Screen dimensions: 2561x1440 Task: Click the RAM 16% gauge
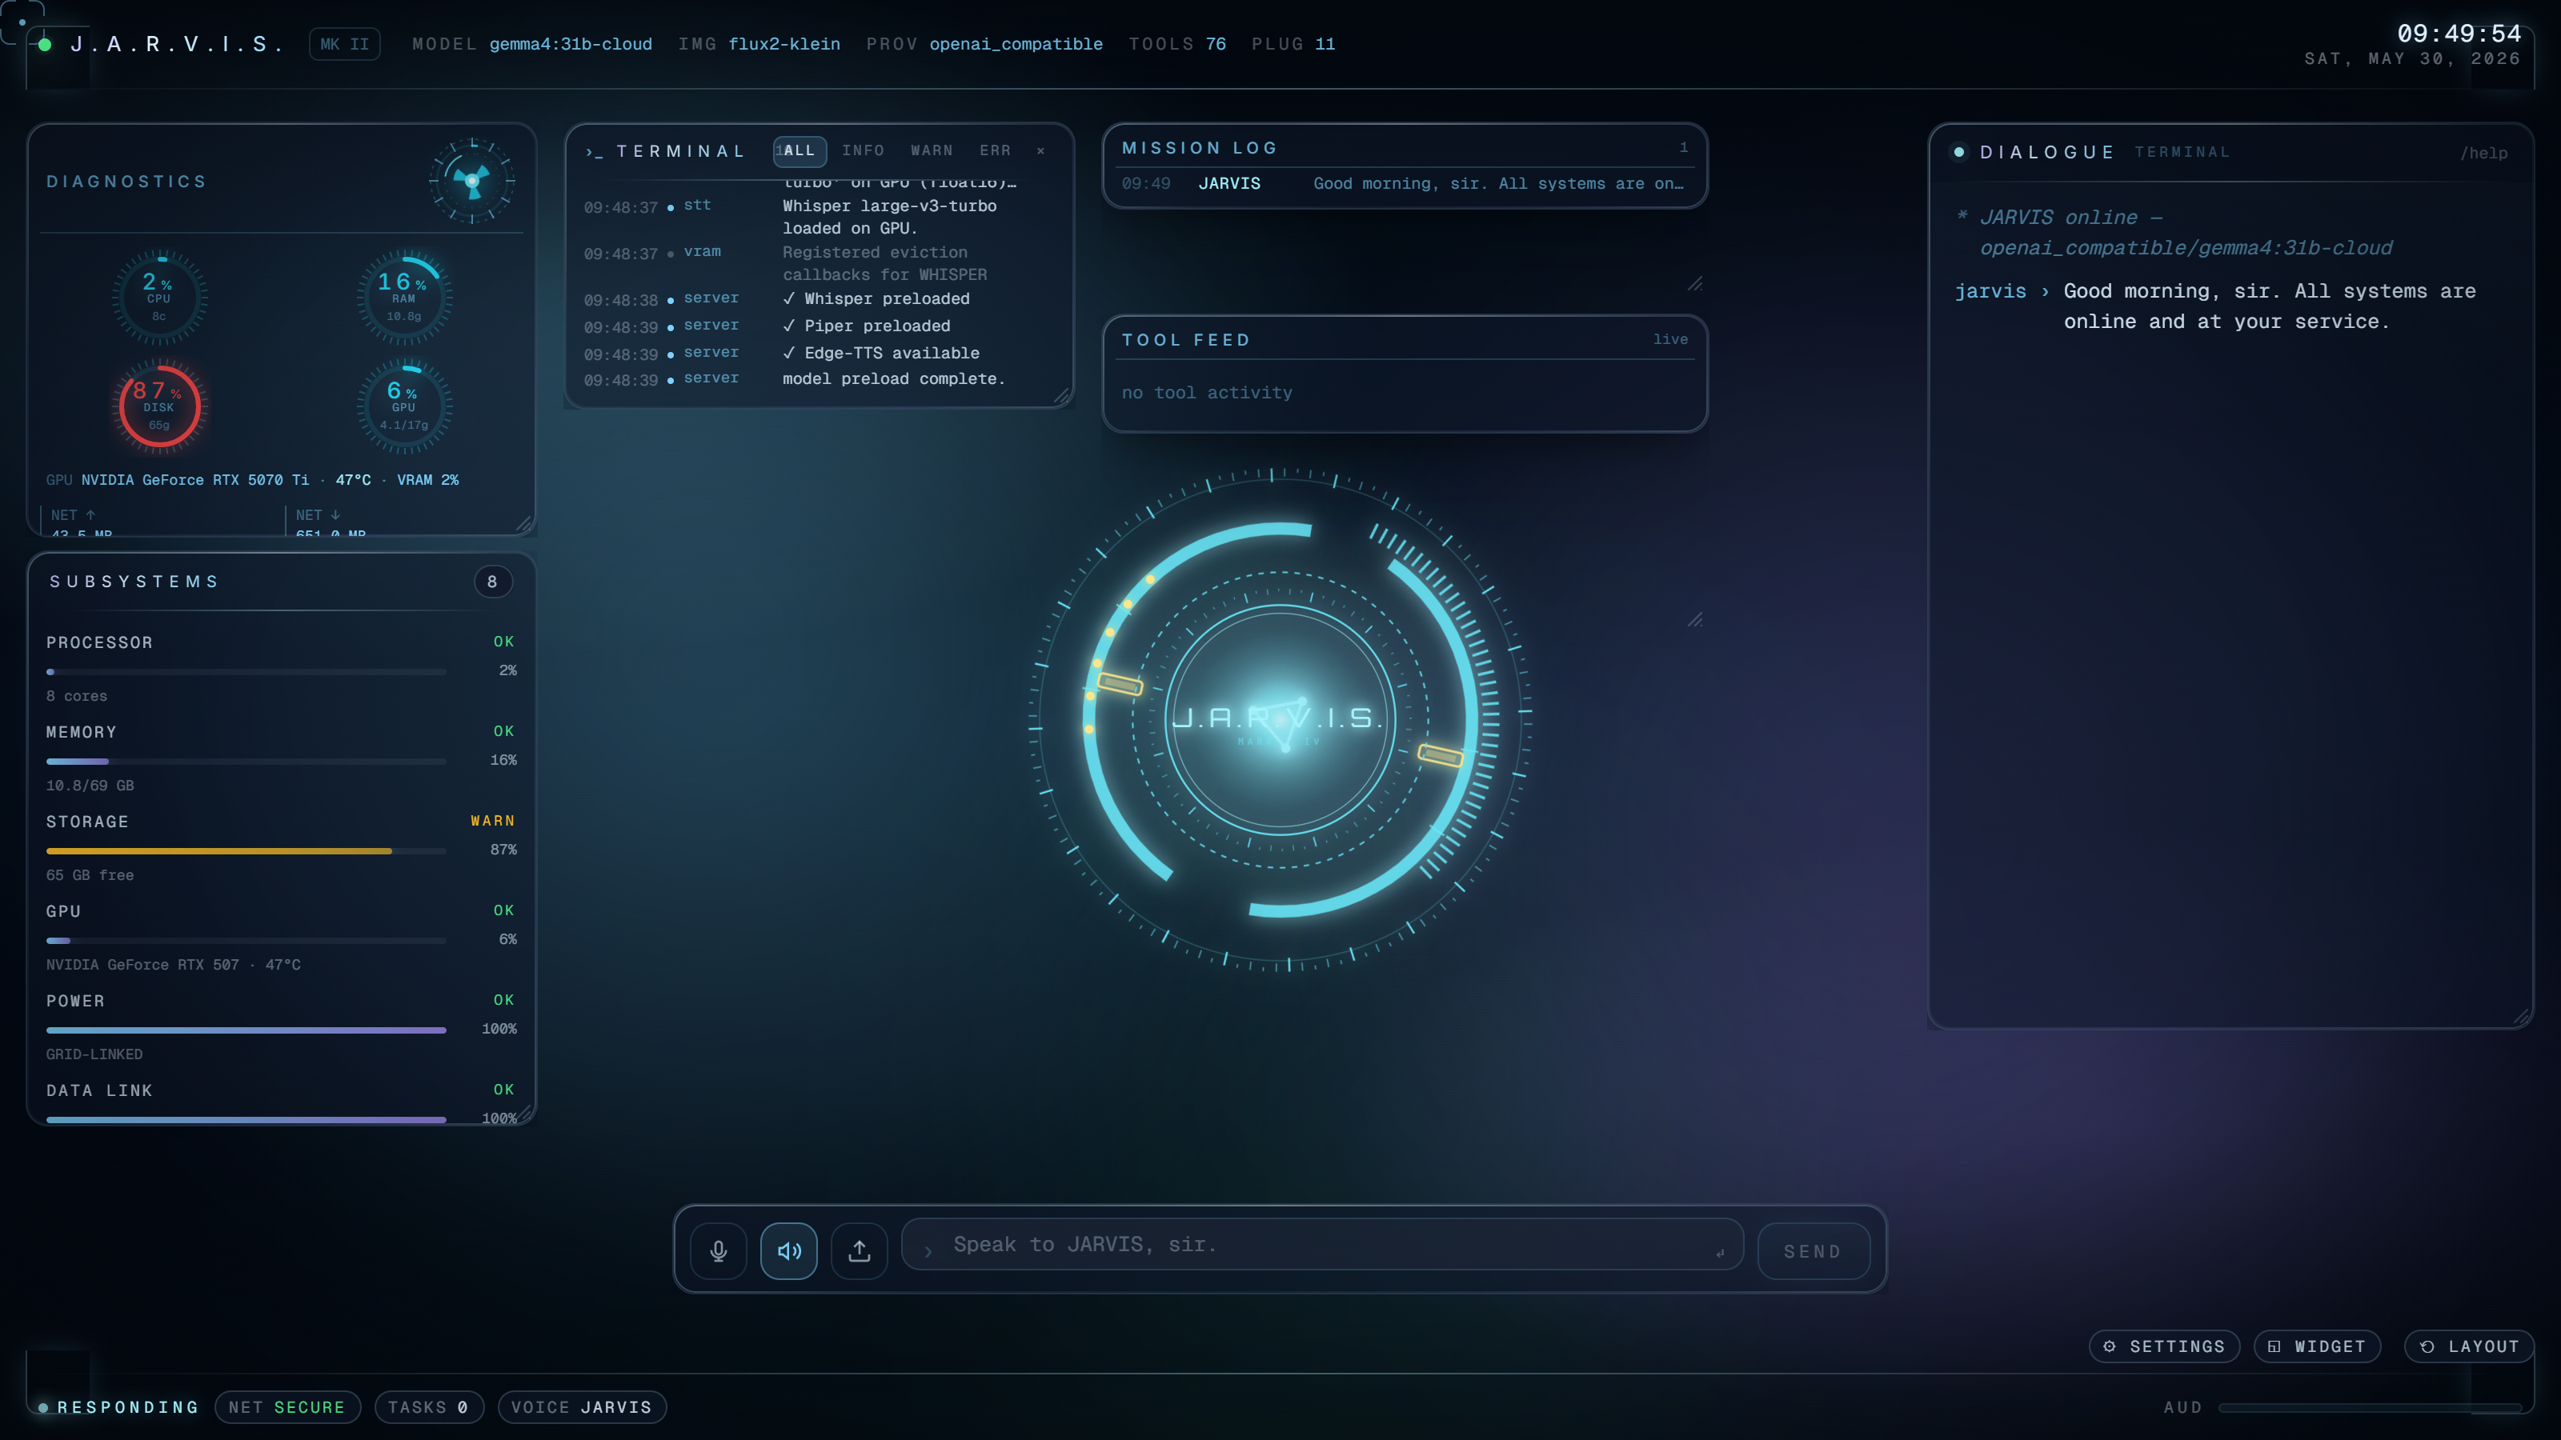[x=403, y=297]
